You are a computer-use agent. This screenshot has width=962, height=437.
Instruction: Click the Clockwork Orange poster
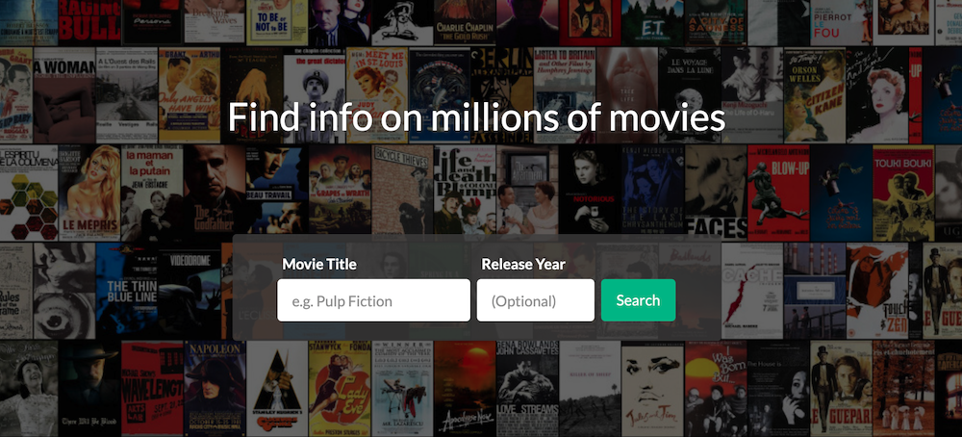pyautogui.click(x=277, y=389)
